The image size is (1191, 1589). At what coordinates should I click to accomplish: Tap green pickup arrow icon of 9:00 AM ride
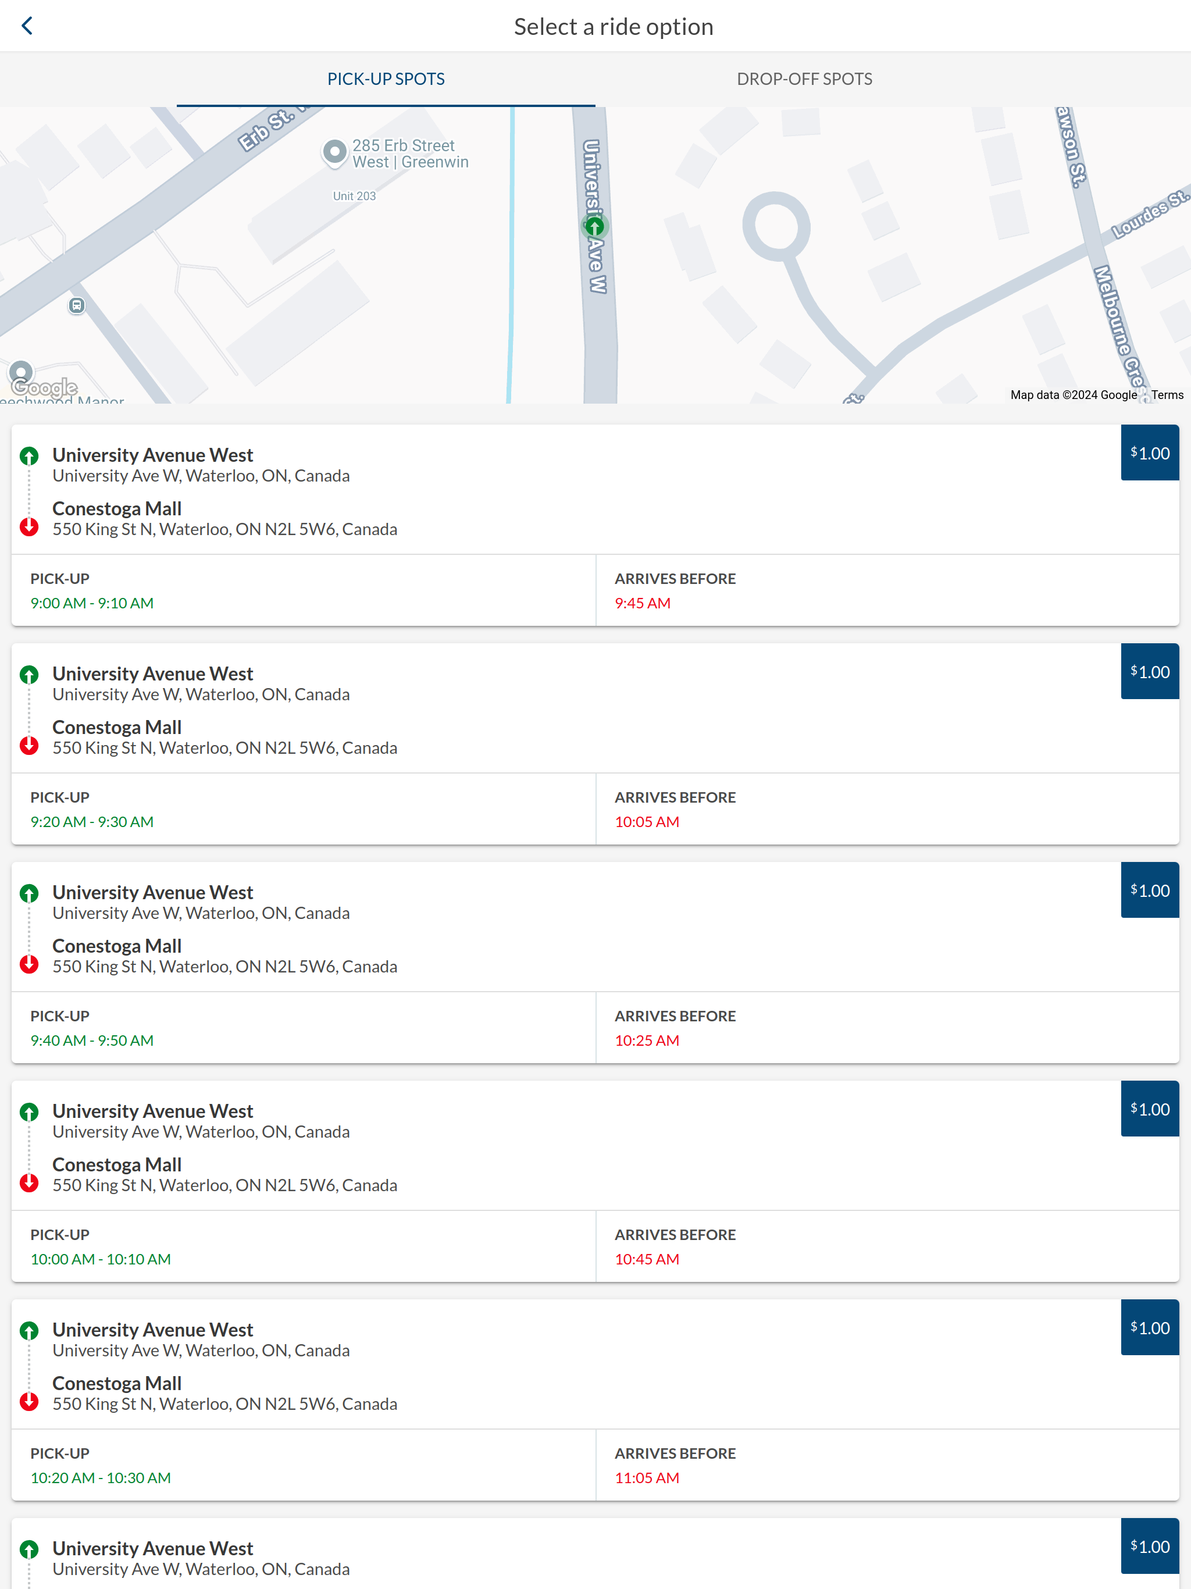(28, 455)
